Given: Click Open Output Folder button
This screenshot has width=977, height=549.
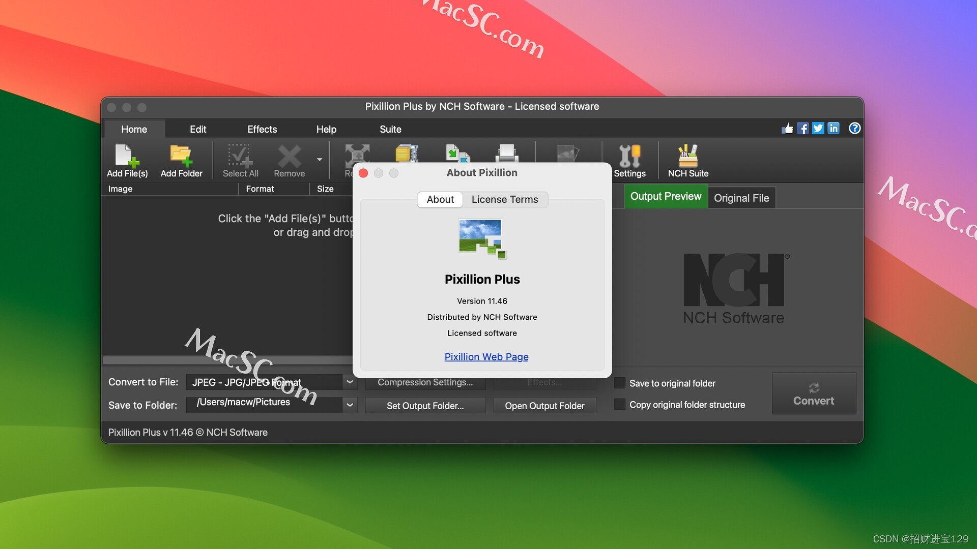Looking at the screenshot, I should [x=545, y=405].
